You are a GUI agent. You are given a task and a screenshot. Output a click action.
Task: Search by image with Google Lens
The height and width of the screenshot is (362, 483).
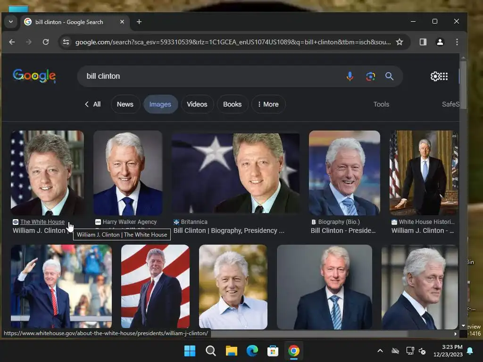click(370, 76)
